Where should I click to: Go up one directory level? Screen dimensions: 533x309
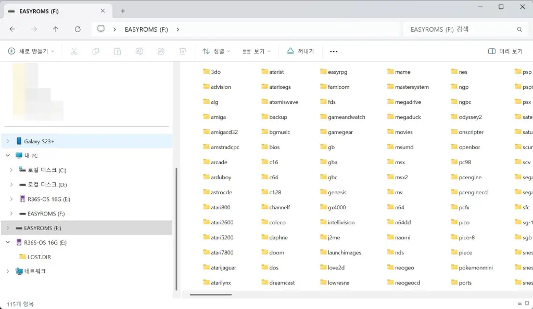tap(56, 30)
